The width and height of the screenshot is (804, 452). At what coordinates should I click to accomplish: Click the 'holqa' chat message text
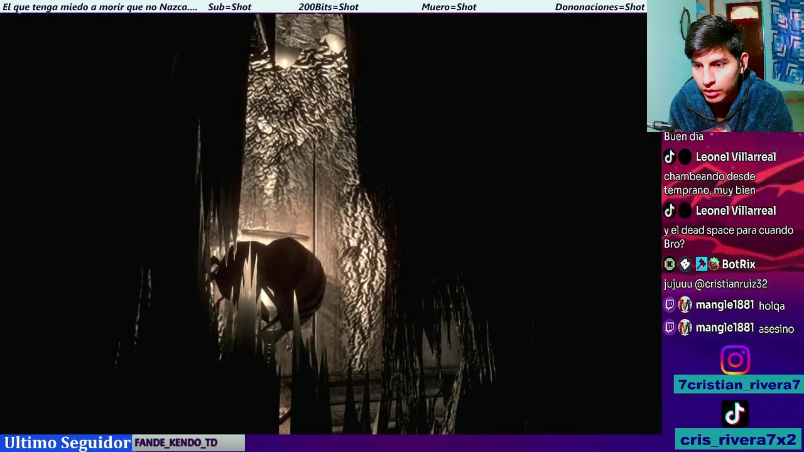[772, 306]
